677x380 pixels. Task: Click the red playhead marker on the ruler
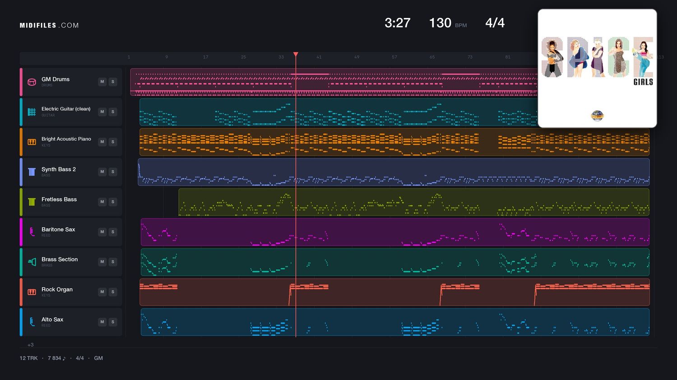pos(296,54)
